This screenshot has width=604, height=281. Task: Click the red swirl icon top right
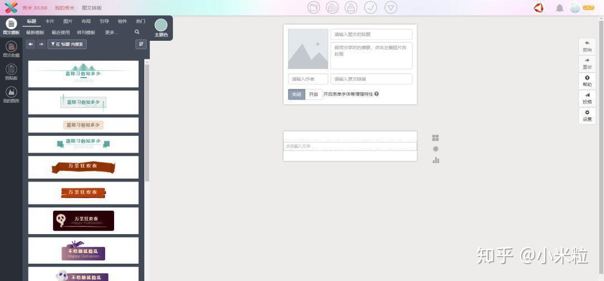pos(539,8)
